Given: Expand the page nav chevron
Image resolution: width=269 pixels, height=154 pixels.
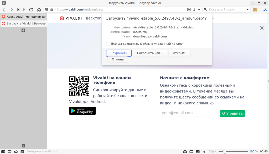Looking at the screenshot, I should (x=213, y=18).
